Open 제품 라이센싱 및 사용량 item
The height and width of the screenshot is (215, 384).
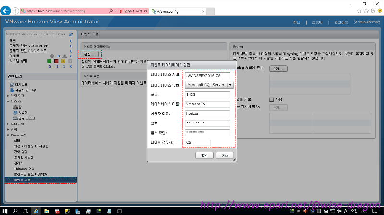point(31,147)
